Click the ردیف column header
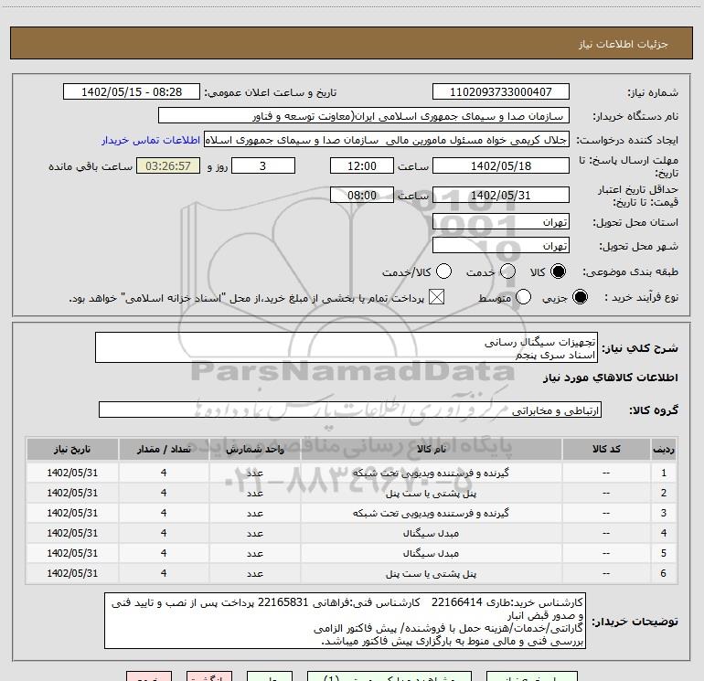The image size is (704, 681). click(x=664, y=450)
